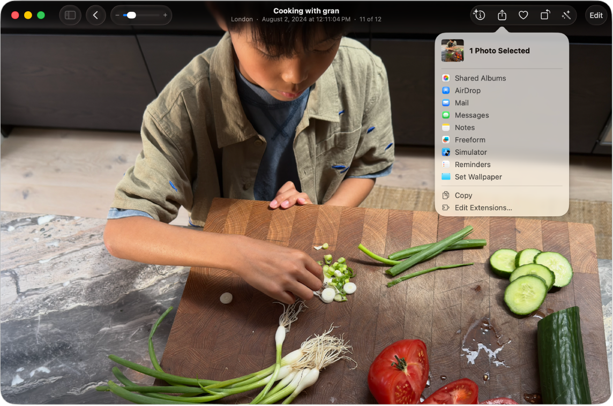Click the Messages app icon
613x406 pixels.
(446, 115)
